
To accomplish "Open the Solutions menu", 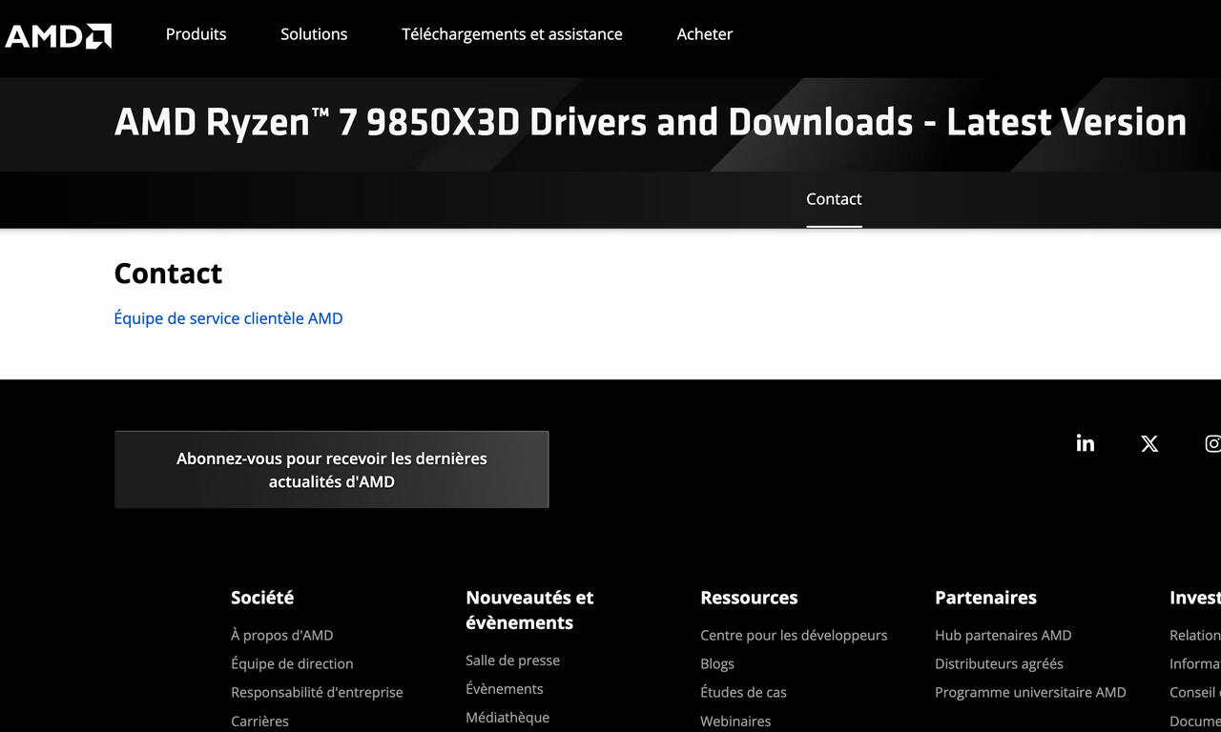I will [x=314, y=34].
